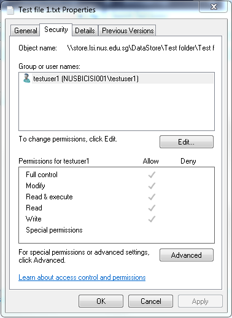232x318 pixels.
Task: Confirm the dialog with OK
Action: [101, 301]
